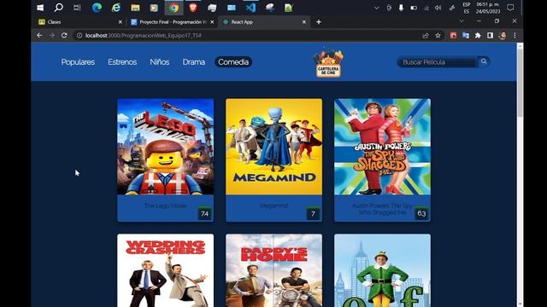Reload the current page

coord(64,36)
